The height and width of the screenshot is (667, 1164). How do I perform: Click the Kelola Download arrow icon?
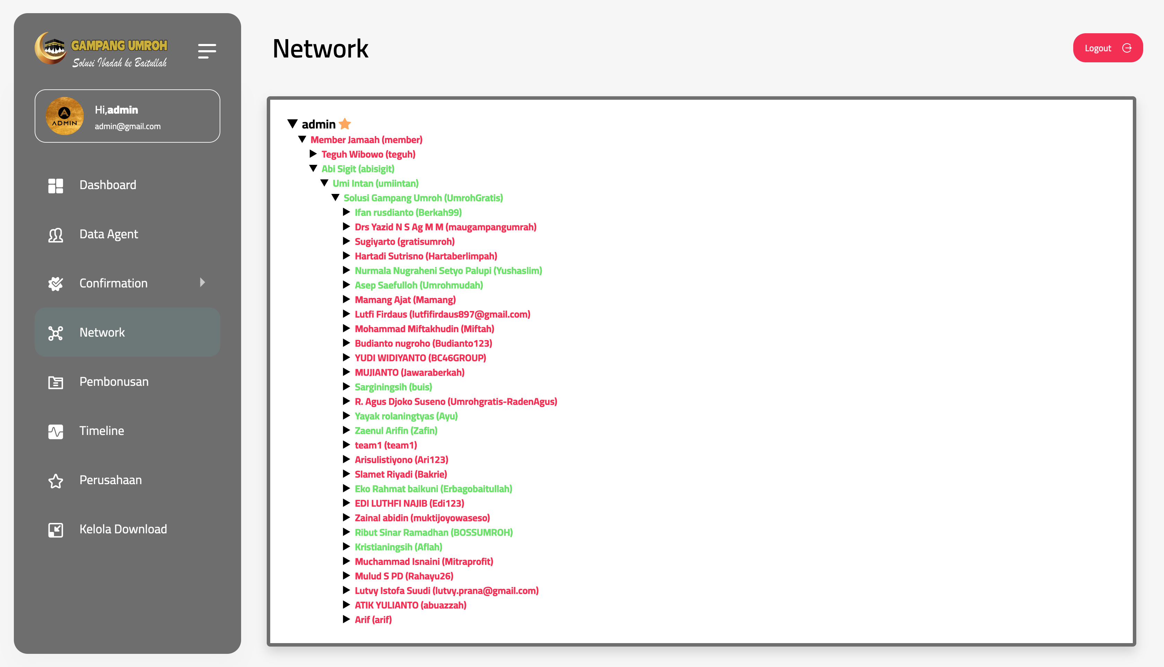coord(55,530)
